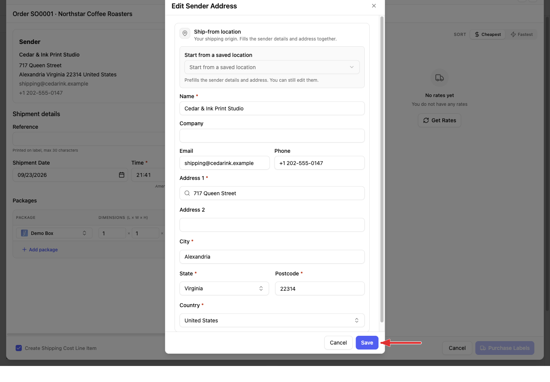This screenshot has width=550, height=382.
Task: Toggle Create Shipping Cost Line Item checkbox
Action: [19, 348]
